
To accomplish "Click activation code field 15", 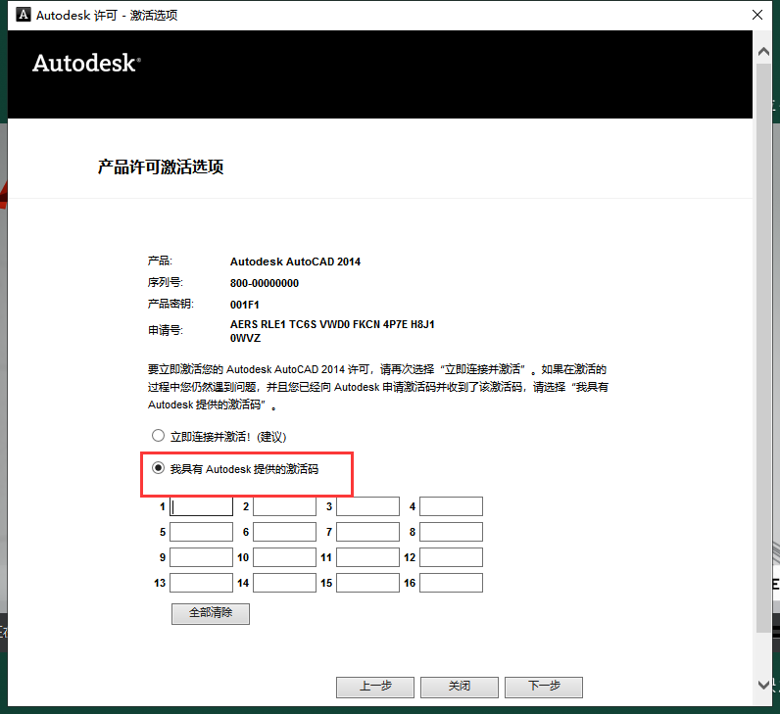I will point(367,583).
